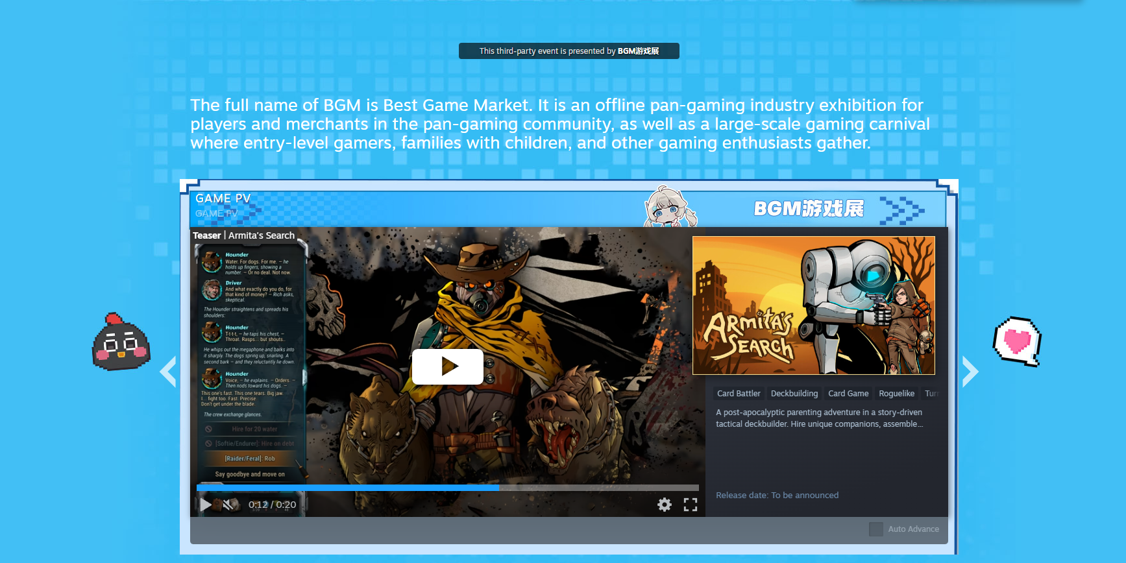The width and height of the screenshot is (1126, 563).
Task: Advance to next game with right arrow
Action: 970,372
